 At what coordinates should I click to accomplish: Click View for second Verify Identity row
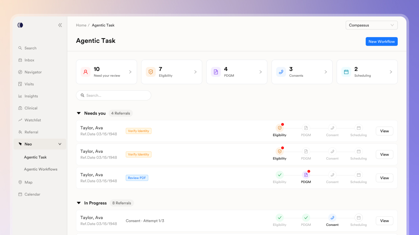click(384, 155)
